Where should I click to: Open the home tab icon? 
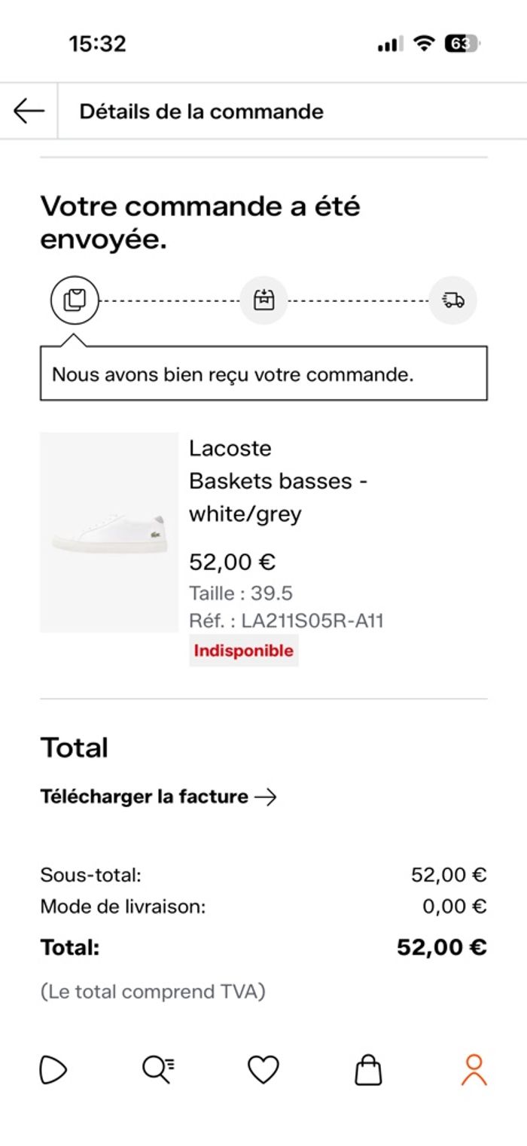click(x=53, y=1070)
